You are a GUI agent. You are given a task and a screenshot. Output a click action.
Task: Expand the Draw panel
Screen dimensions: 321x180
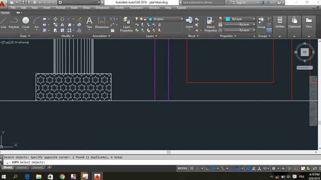coord(25,36)
